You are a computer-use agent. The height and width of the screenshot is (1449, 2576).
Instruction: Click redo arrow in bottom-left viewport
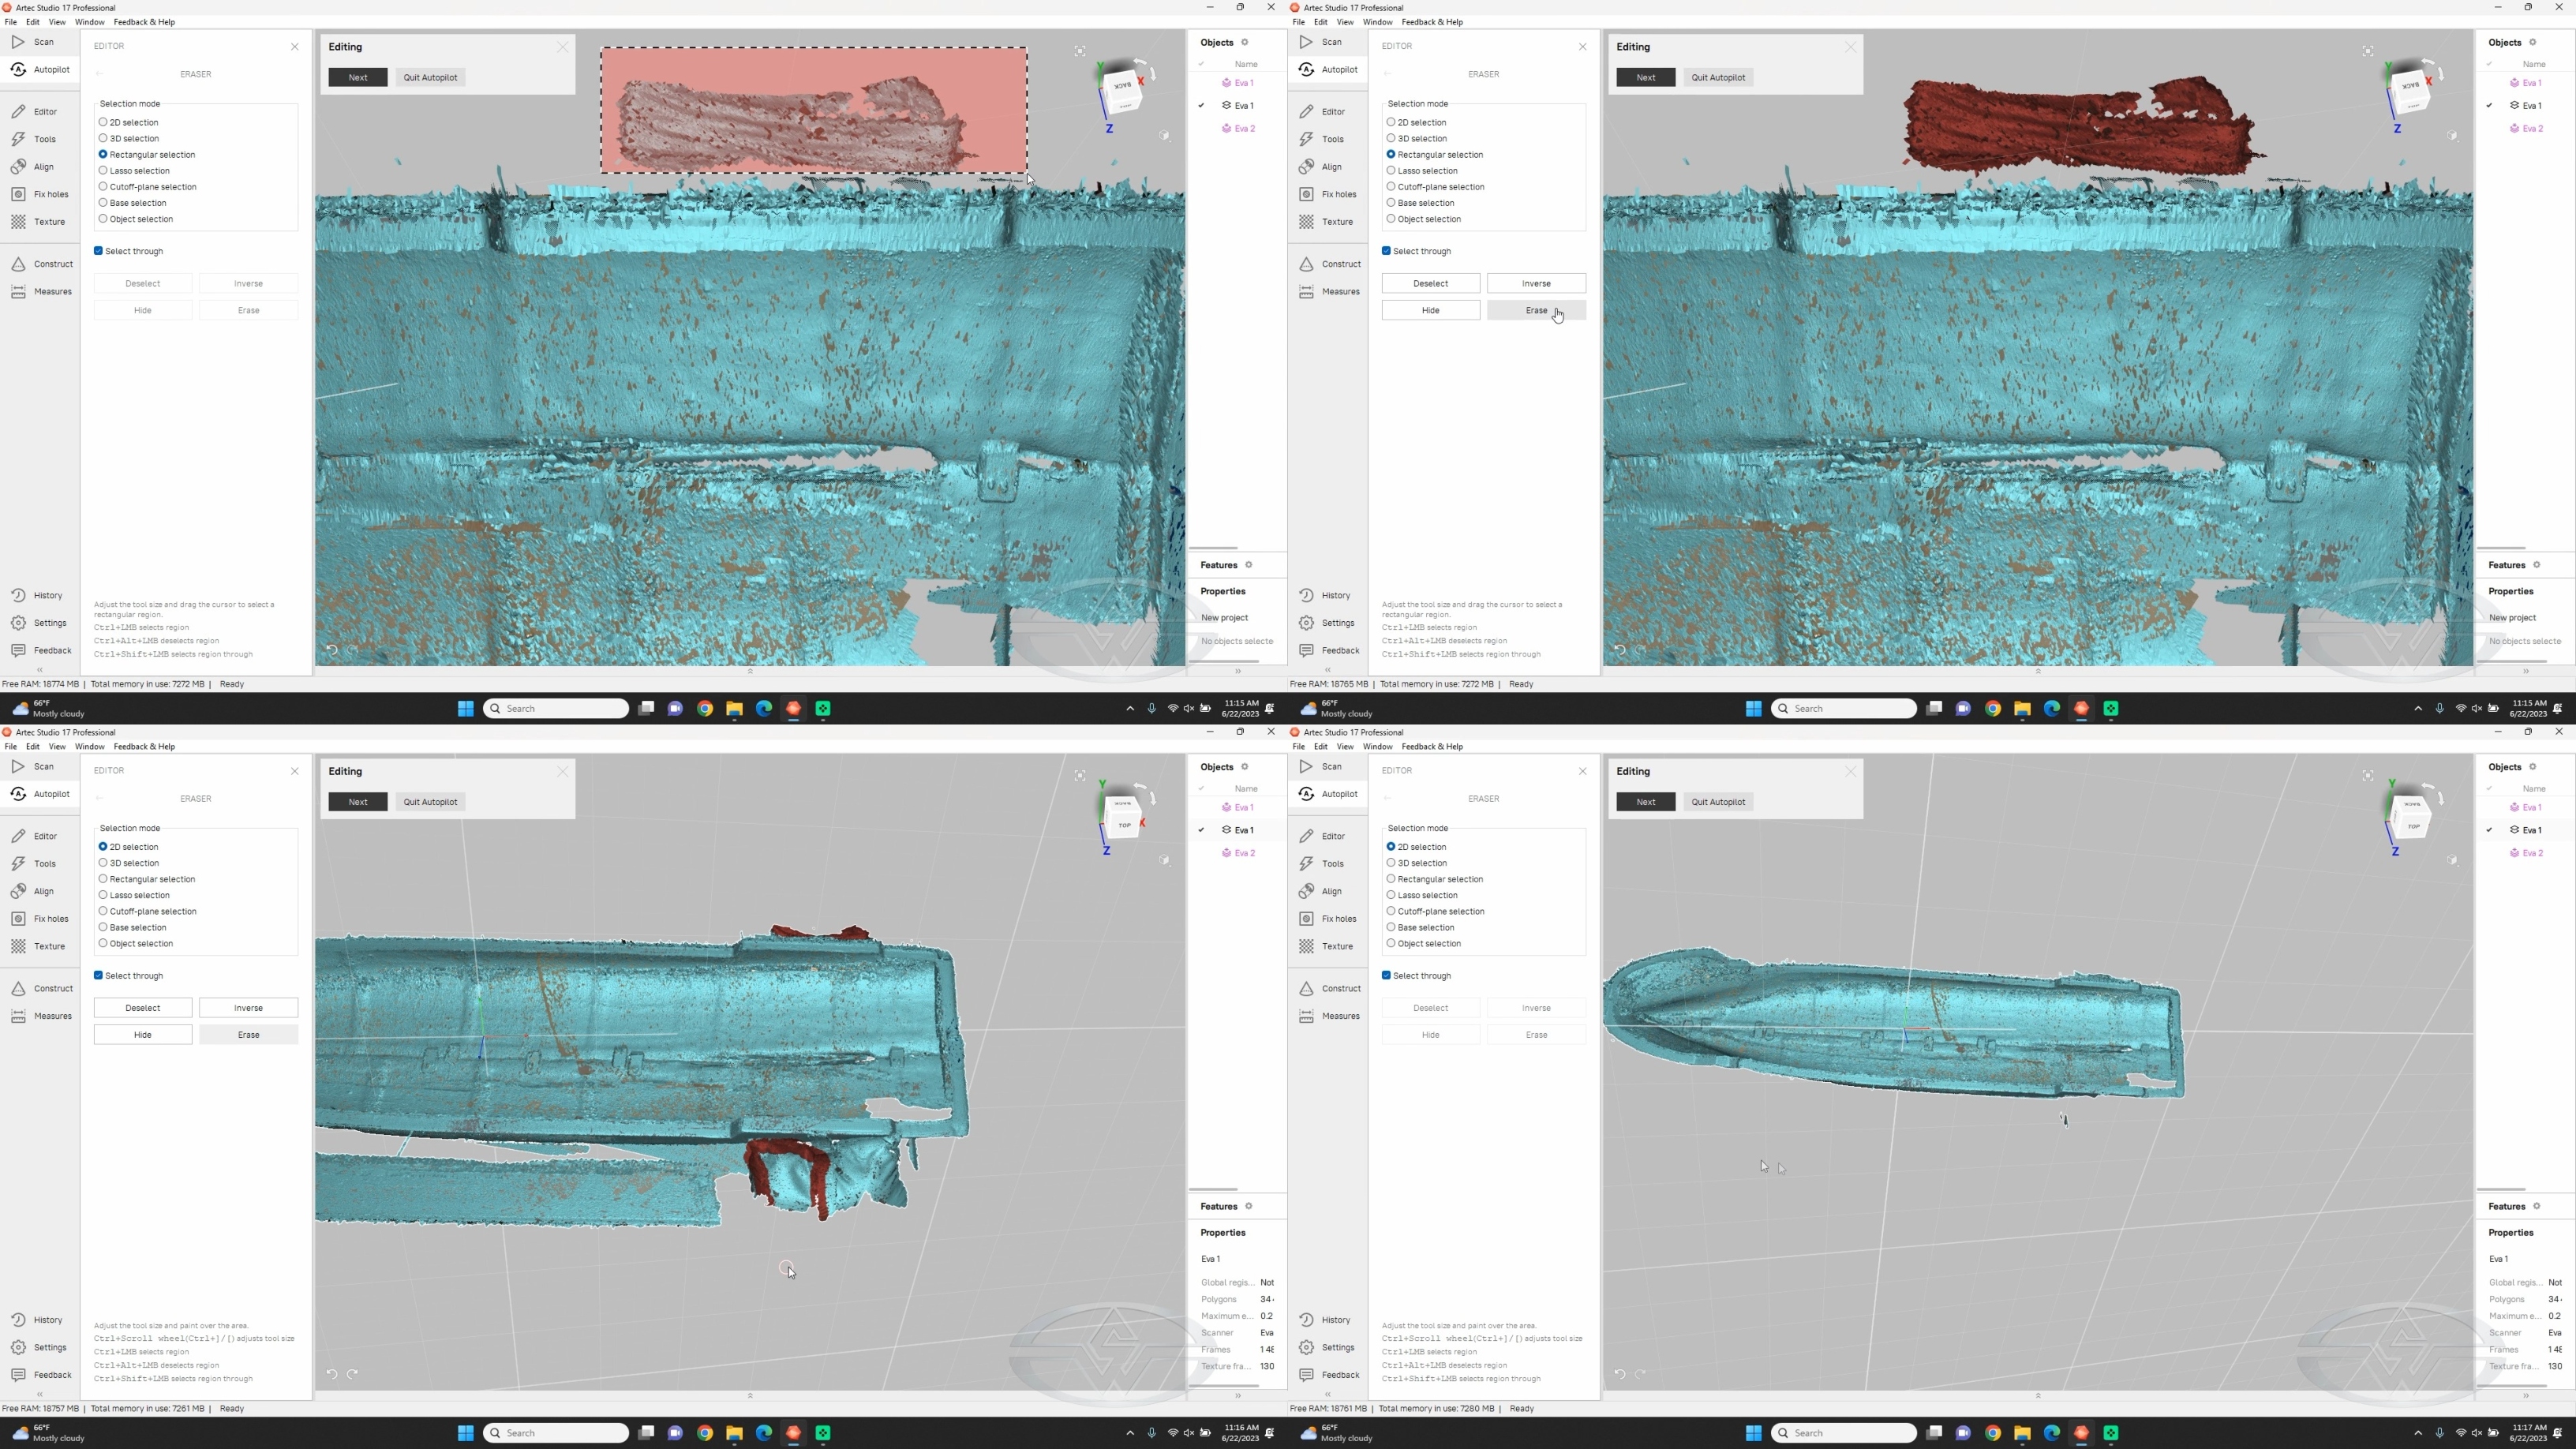(x=353, y=1374)
